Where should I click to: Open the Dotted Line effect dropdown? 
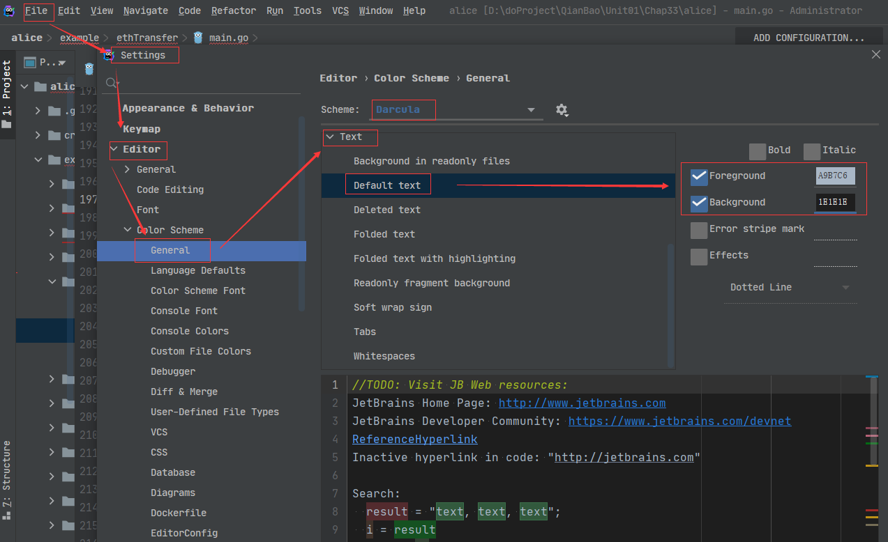tap(790, 288)
